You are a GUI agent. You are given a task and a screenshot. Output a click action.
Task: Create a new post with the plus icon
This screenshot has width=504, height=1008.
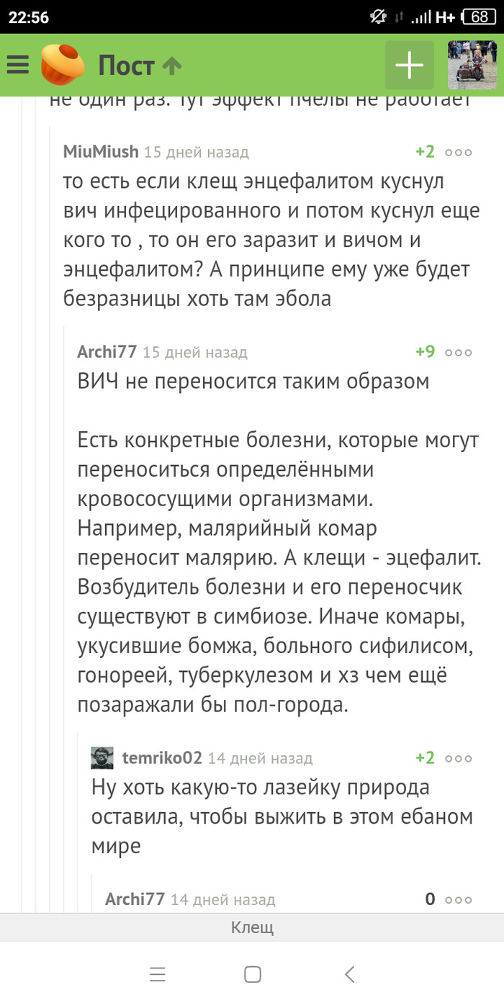pos(408,65)
